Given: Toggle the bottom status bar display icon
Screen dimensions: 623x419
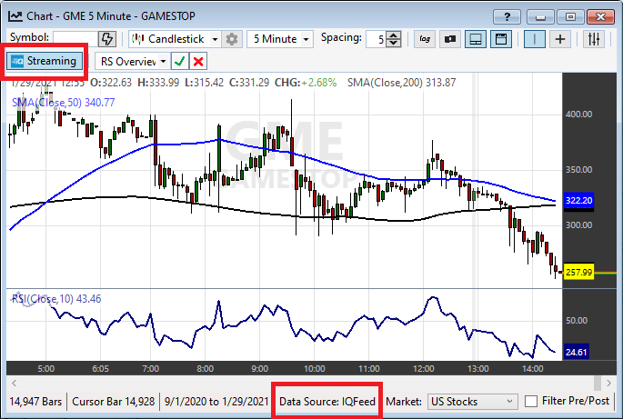Looking at the screenshot, I should tap(476, 39).
